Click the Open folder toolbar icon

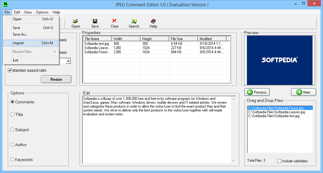tap(76, 21)
